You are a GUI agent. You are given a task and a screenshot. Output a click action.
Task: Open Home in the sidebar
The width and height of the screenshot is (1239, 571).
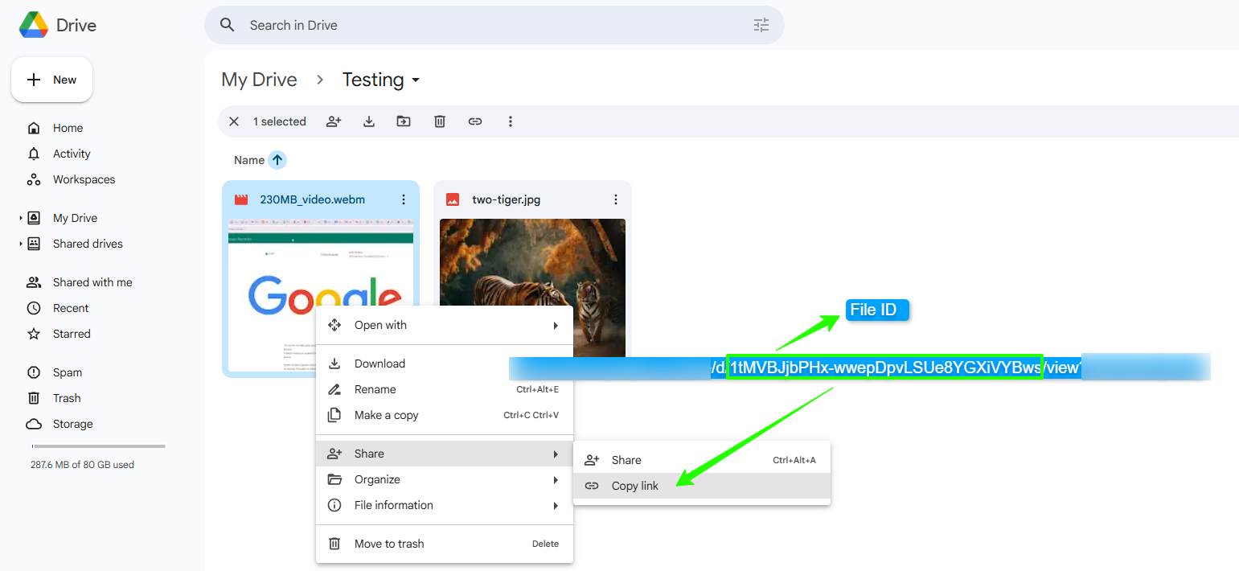(68, 128)
